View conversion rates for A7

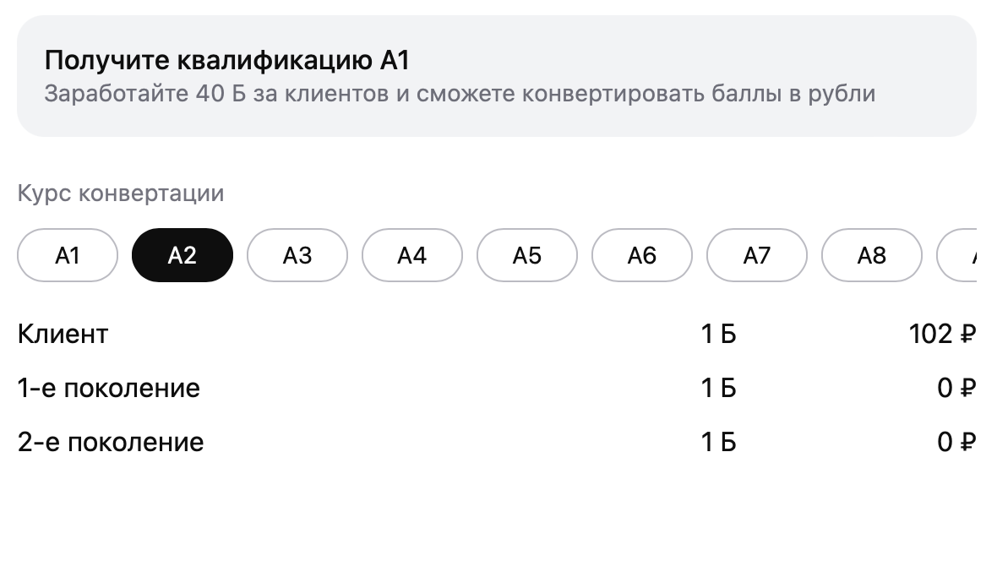756,255
